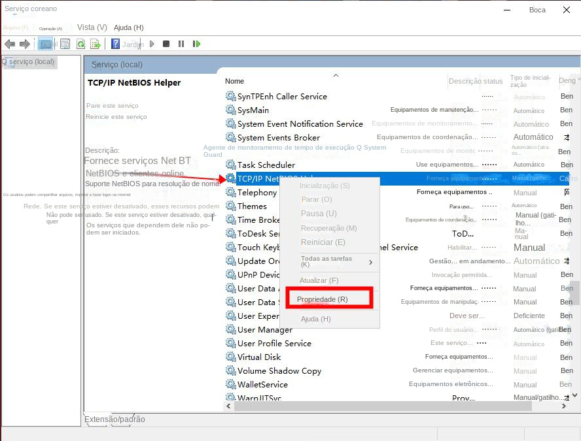Click the Tipo de inicialização column header
Screen dimensions: 581x441
(x=530, y=81)
